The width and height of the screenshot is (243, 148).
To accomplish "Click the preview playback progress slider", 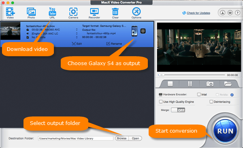I will click(x=191, y=75).
